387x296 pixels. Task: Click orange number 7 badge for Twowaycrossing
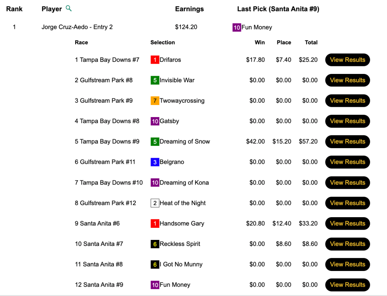click(x=155, y=101)
